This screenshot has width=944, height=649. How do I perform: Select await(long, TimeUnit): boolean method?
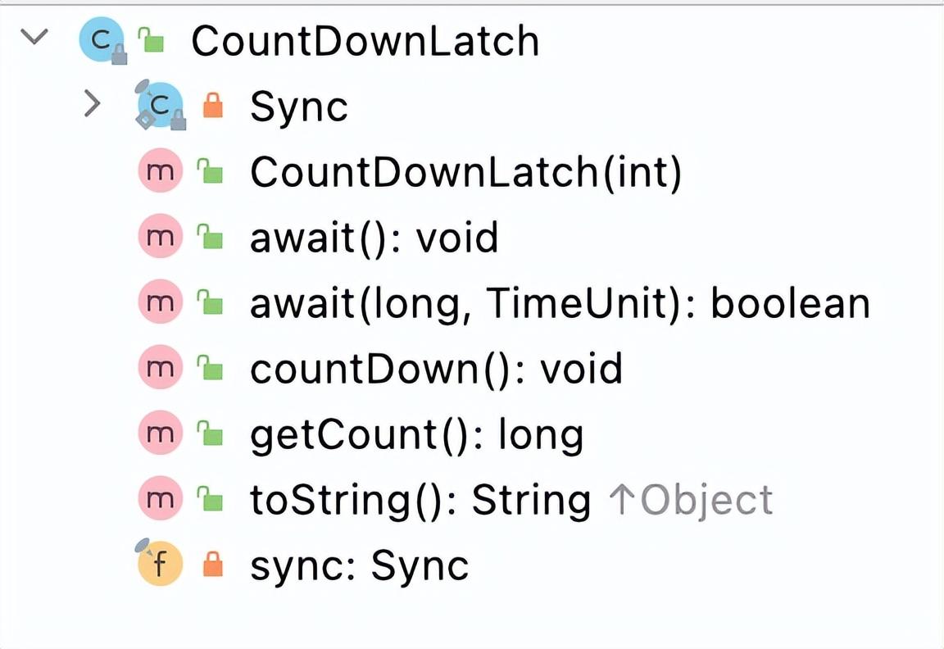coord(559,304)
